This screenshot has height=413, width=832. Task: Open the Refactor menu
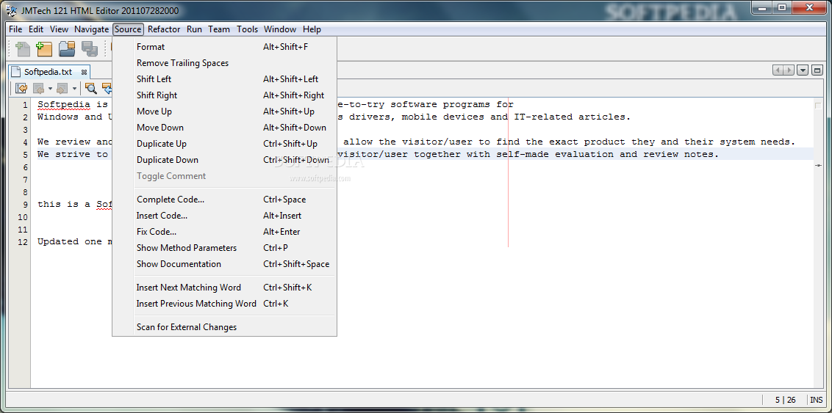164,29
